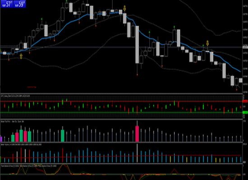Select the tallest magenta volume bar
This screenshot has height=180, width=248.
point(137,134)
